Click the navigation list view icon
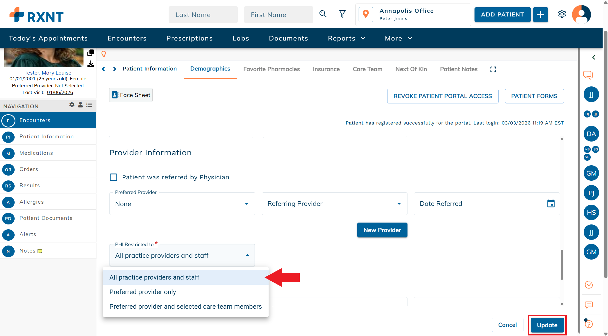The height and width of the screenshot is (336, 608). [x=89, y=105]
